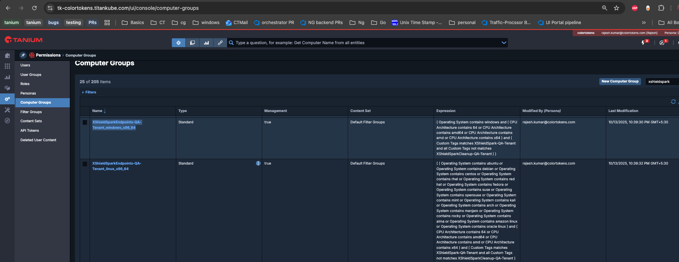Image resolution: width=679 pixels, height=262 pixels.
Task: Check the Tenant_linux_x86_64 row checkbox
Action: 85,164
